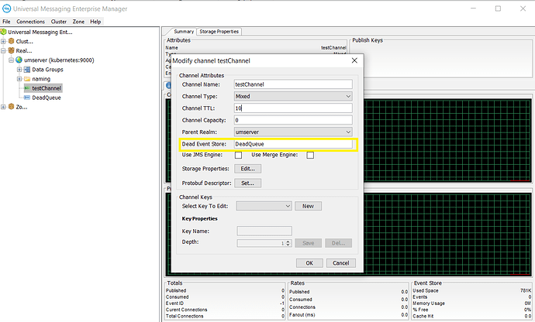Click the Channel TTL input field

point(293,108)
